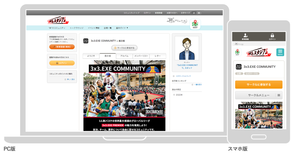
Task: Open the teal MENU hamburger on smartphone view
Action: (x=280, y=52)
